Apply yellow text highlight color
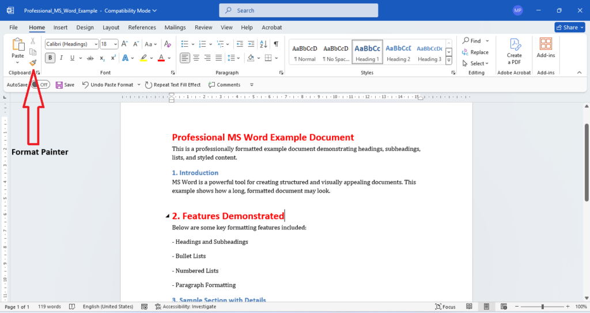This screenshot has width=590, height=313. pos(143,58)
